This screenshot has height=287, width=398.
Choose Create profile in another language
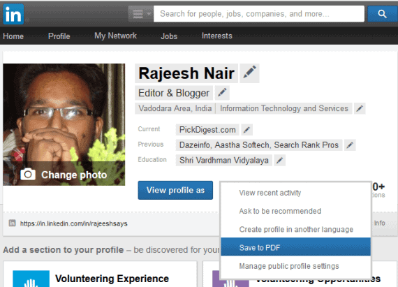[x=296, y=229]
